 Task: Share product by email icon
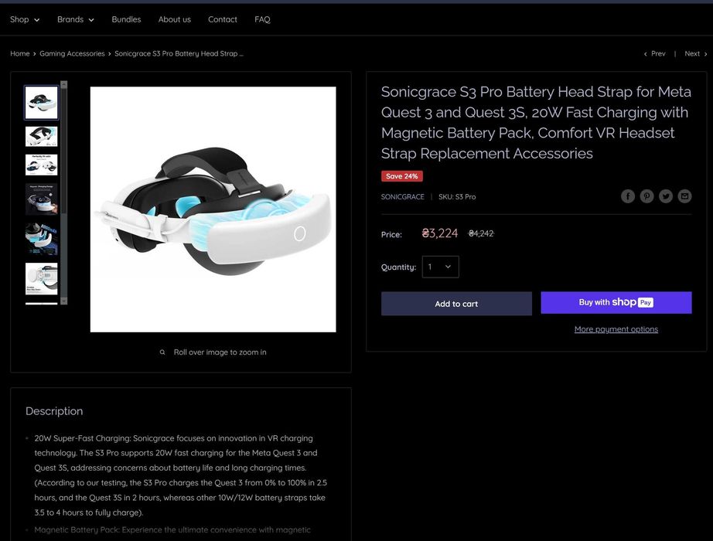684,196
